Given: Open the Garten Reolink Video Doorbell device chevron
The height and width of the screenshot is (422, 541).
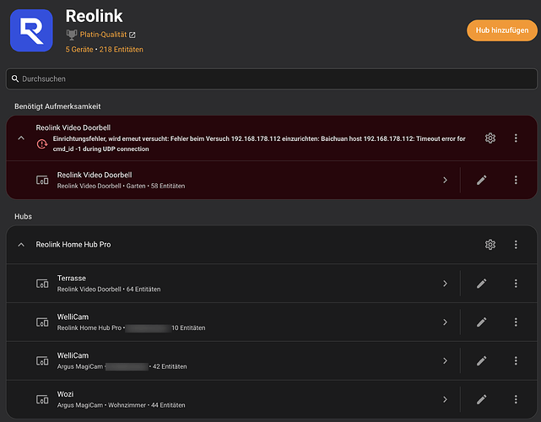Looking at the screenshot, I should click(445, 180).
